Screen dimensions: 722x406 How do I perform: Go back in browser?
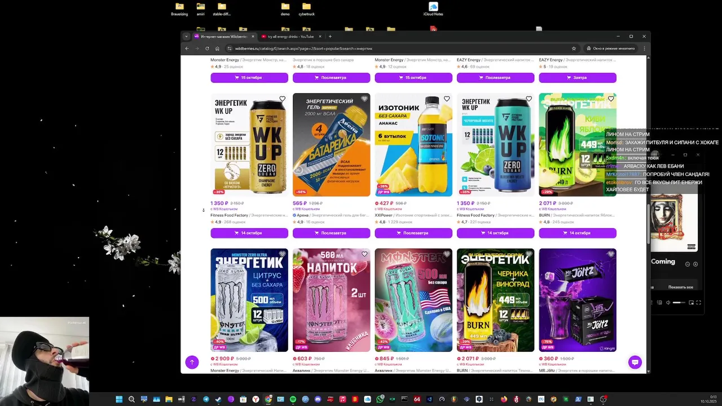187,48
